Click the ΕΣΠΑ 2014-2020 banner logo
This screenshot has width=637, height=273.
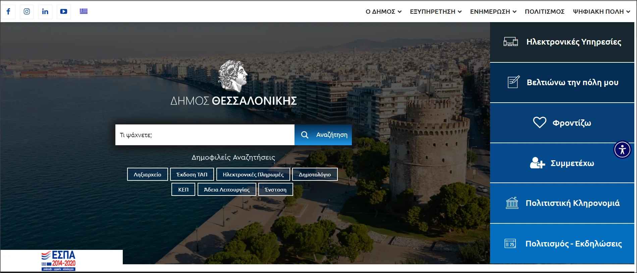click(59, 260)
